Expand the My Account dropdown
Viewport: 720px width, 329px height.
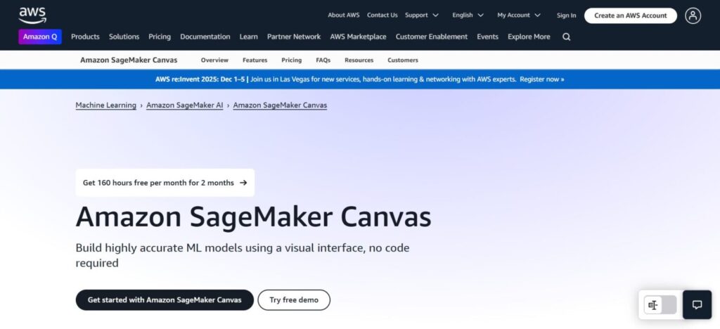pyautogui.click(x=519, y=15)
